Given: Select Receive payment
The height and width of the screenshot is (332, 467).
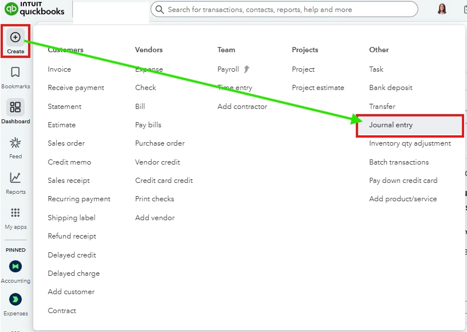Looking at the screenshot, I should tap(76, 88).
